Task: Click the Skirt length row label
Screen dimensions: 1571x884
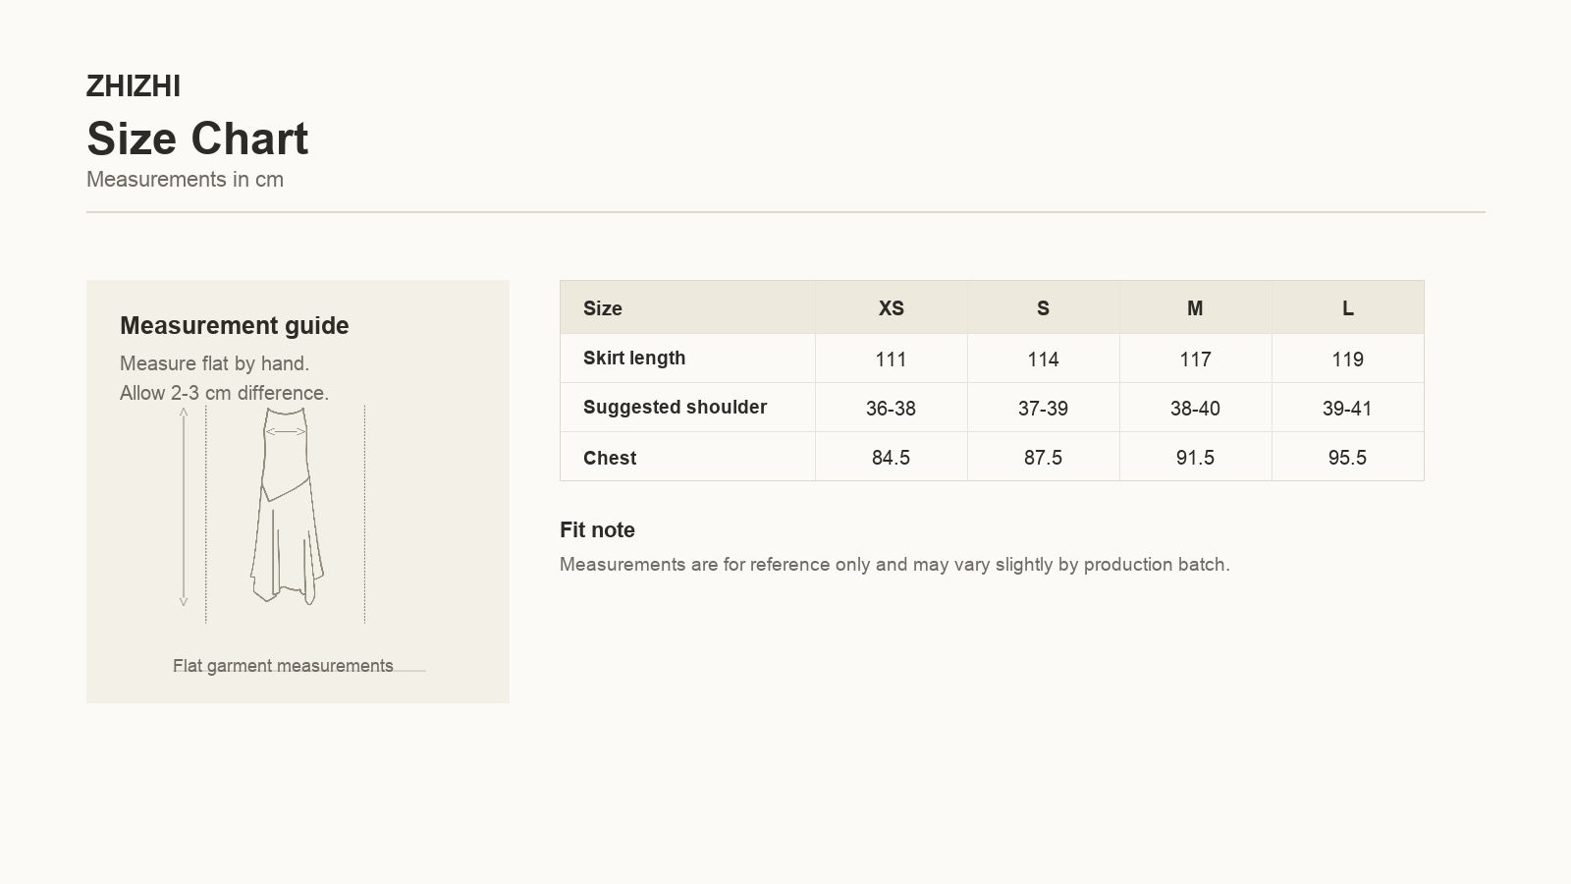Action: (x=634, y=359)
